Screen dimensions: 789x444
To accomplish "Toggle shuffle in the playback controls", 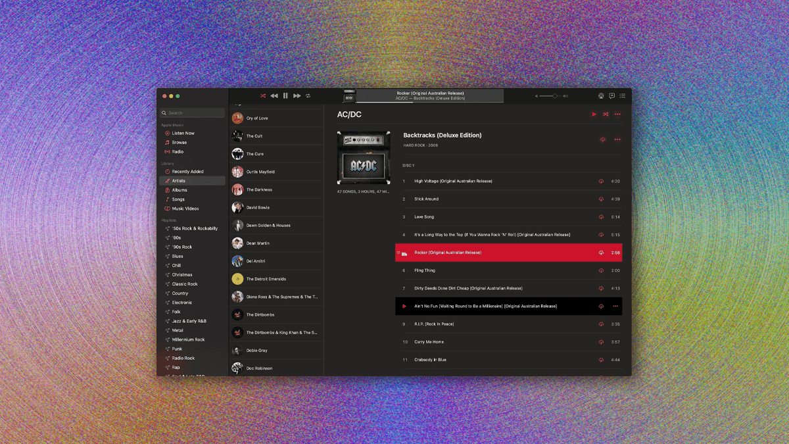I will 263,96.
